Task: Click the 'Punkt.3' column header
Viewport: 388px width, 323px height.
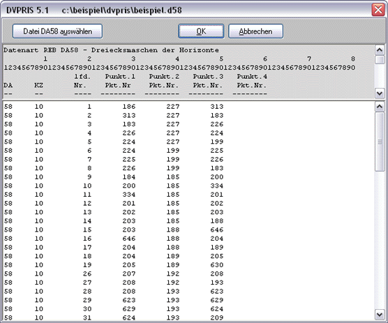Action: coord(208,77)
